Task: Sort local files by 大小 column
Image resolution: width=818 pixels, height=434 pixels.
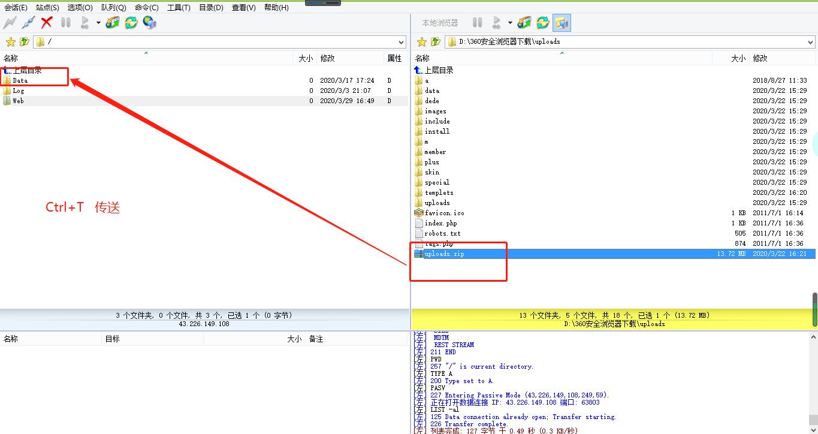Action: (x=731, y=58)
